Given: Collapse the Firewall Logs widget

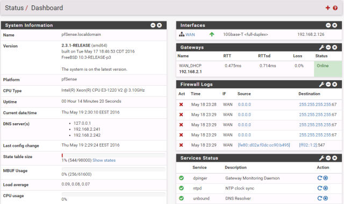Looking at the screenshot, I should 328,85.
